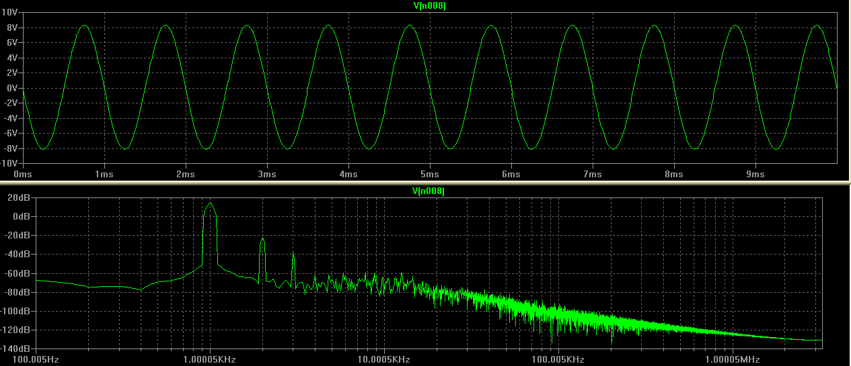851x366 pixels.
Task: Click the 5ms label on the time axis
Action: click(x=430, y=174)
